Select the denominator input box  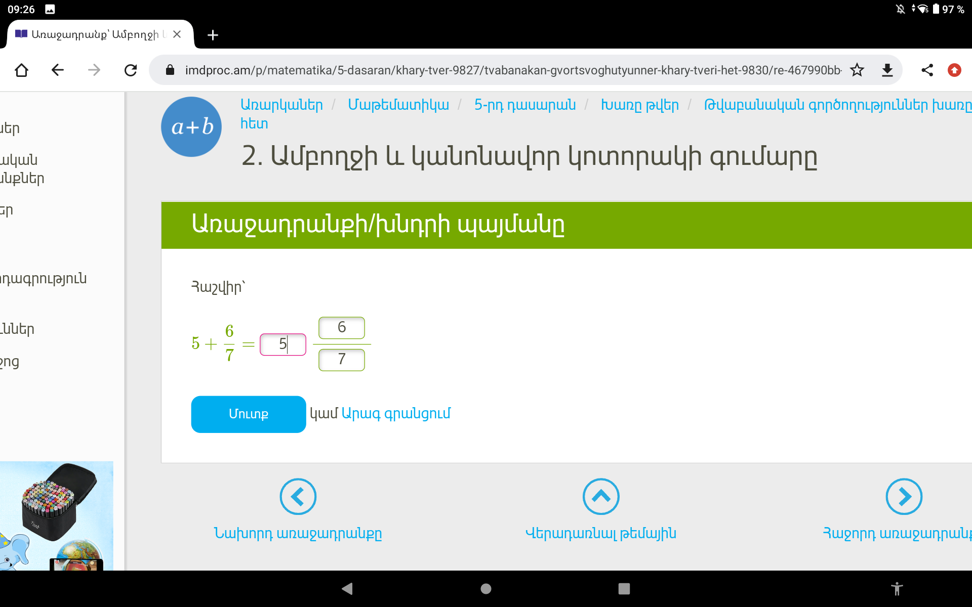point(341,360)
